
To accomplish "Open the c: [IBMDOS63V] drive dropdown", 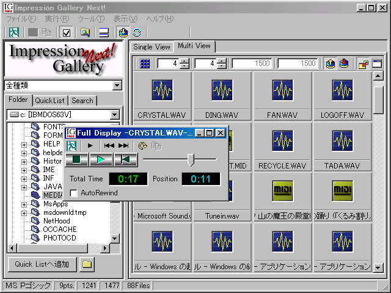I will [115, 115].
